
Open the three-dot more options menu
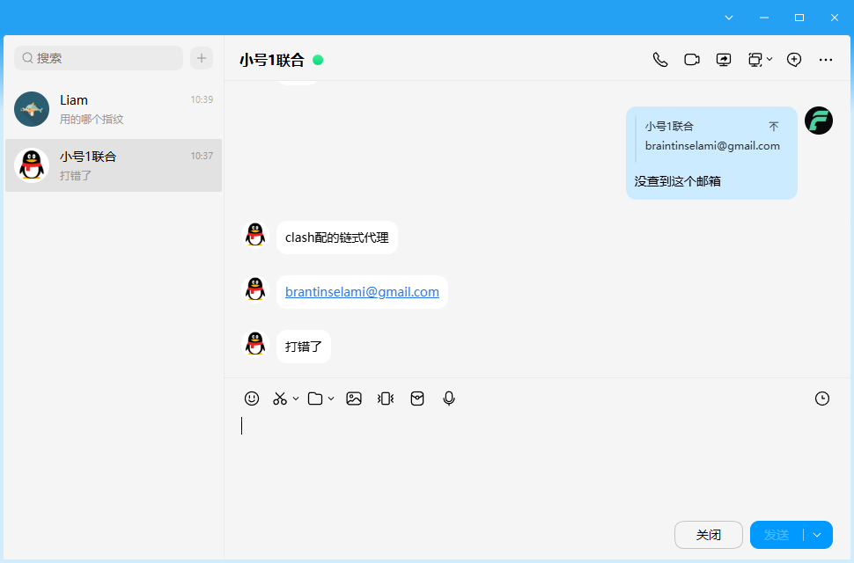click(x=826, y=60)
